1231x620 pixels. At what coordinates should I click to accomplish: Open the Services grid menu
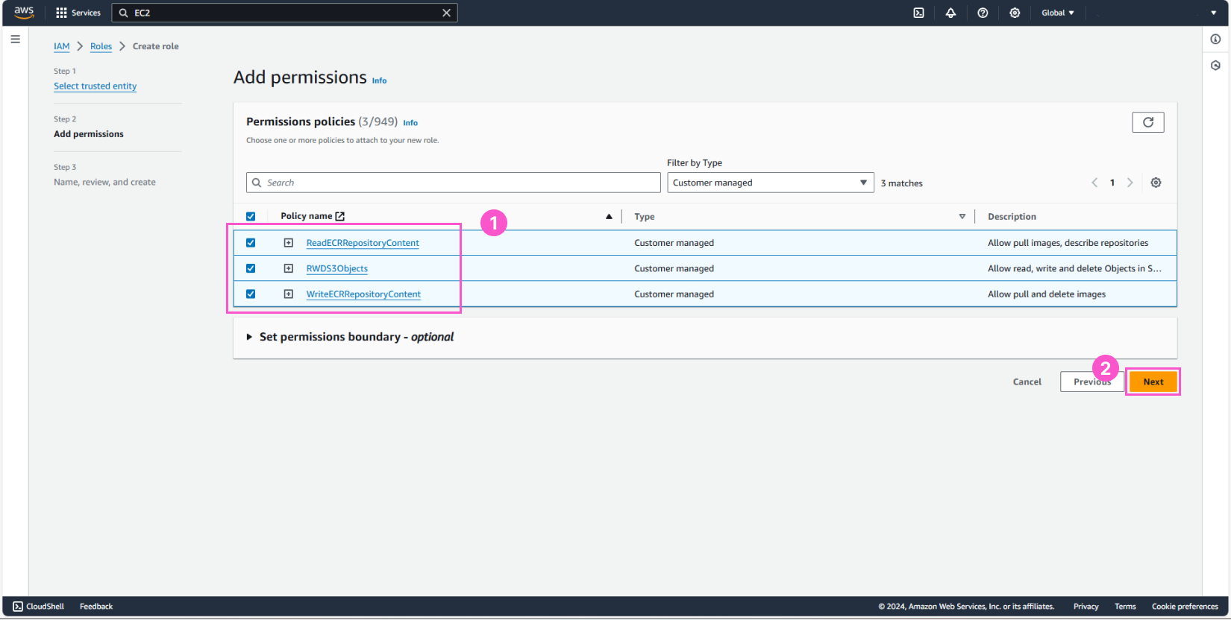point(78,13)
